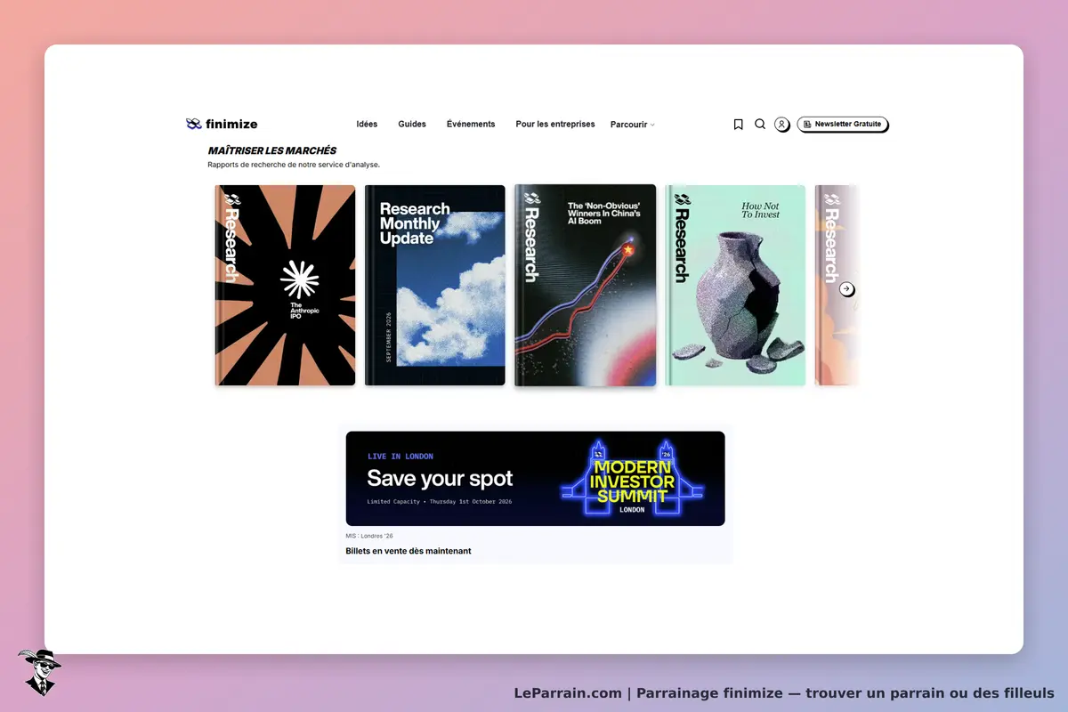Open Modern Investor Summit London banner
This screenshot has width=1068, height=712.
point(536,479)
